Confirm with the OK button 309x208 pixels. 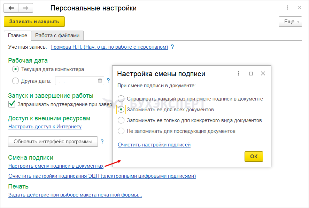[x=254, y=157]
